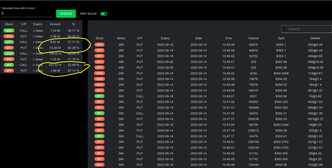Select the green SPY badge on the 392 CALL row
This screenshot has width=332, height=168.
tap(99, 96)
